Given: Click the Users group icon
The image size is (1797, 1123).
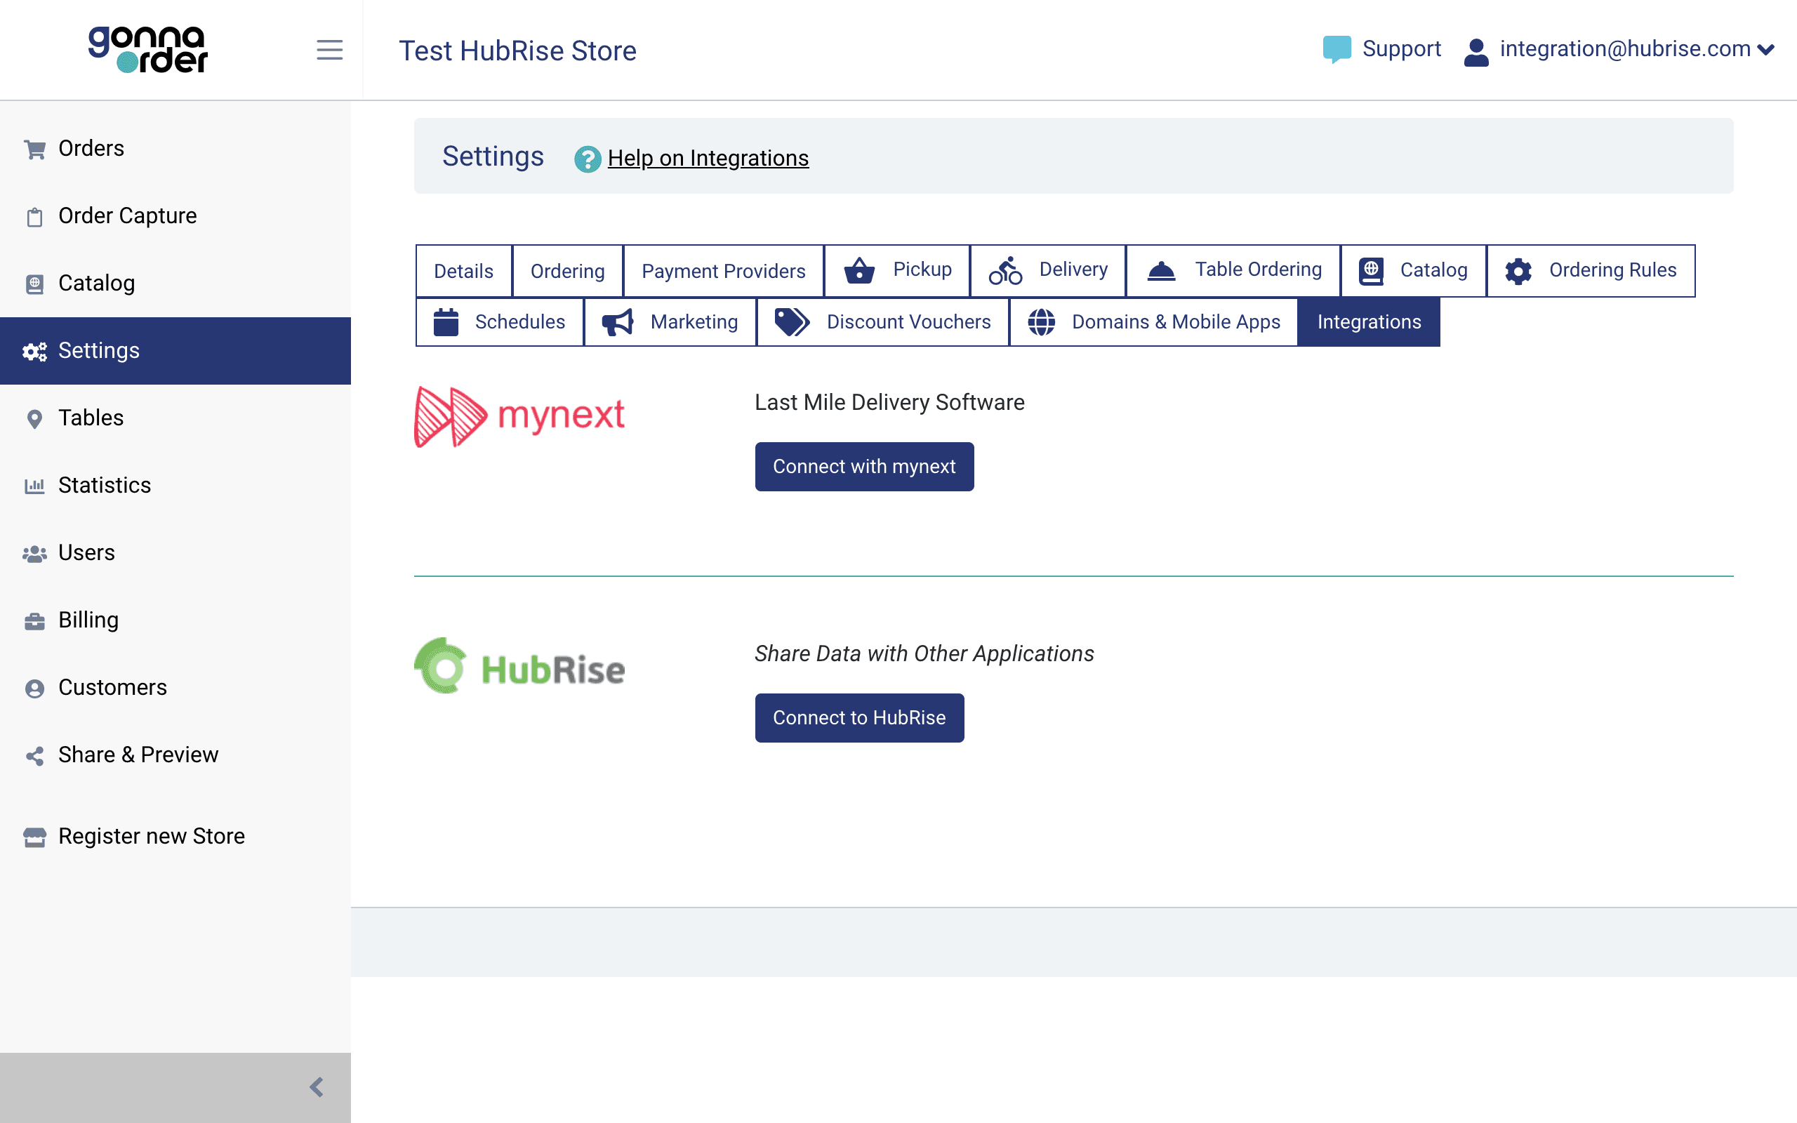Looking at the screenshot, I should pyautogui.click(x=34, y=554).
